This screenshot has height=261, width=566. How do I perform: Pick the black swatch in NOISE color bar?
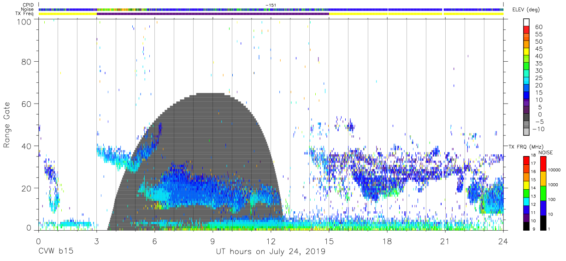coord(543,222)
